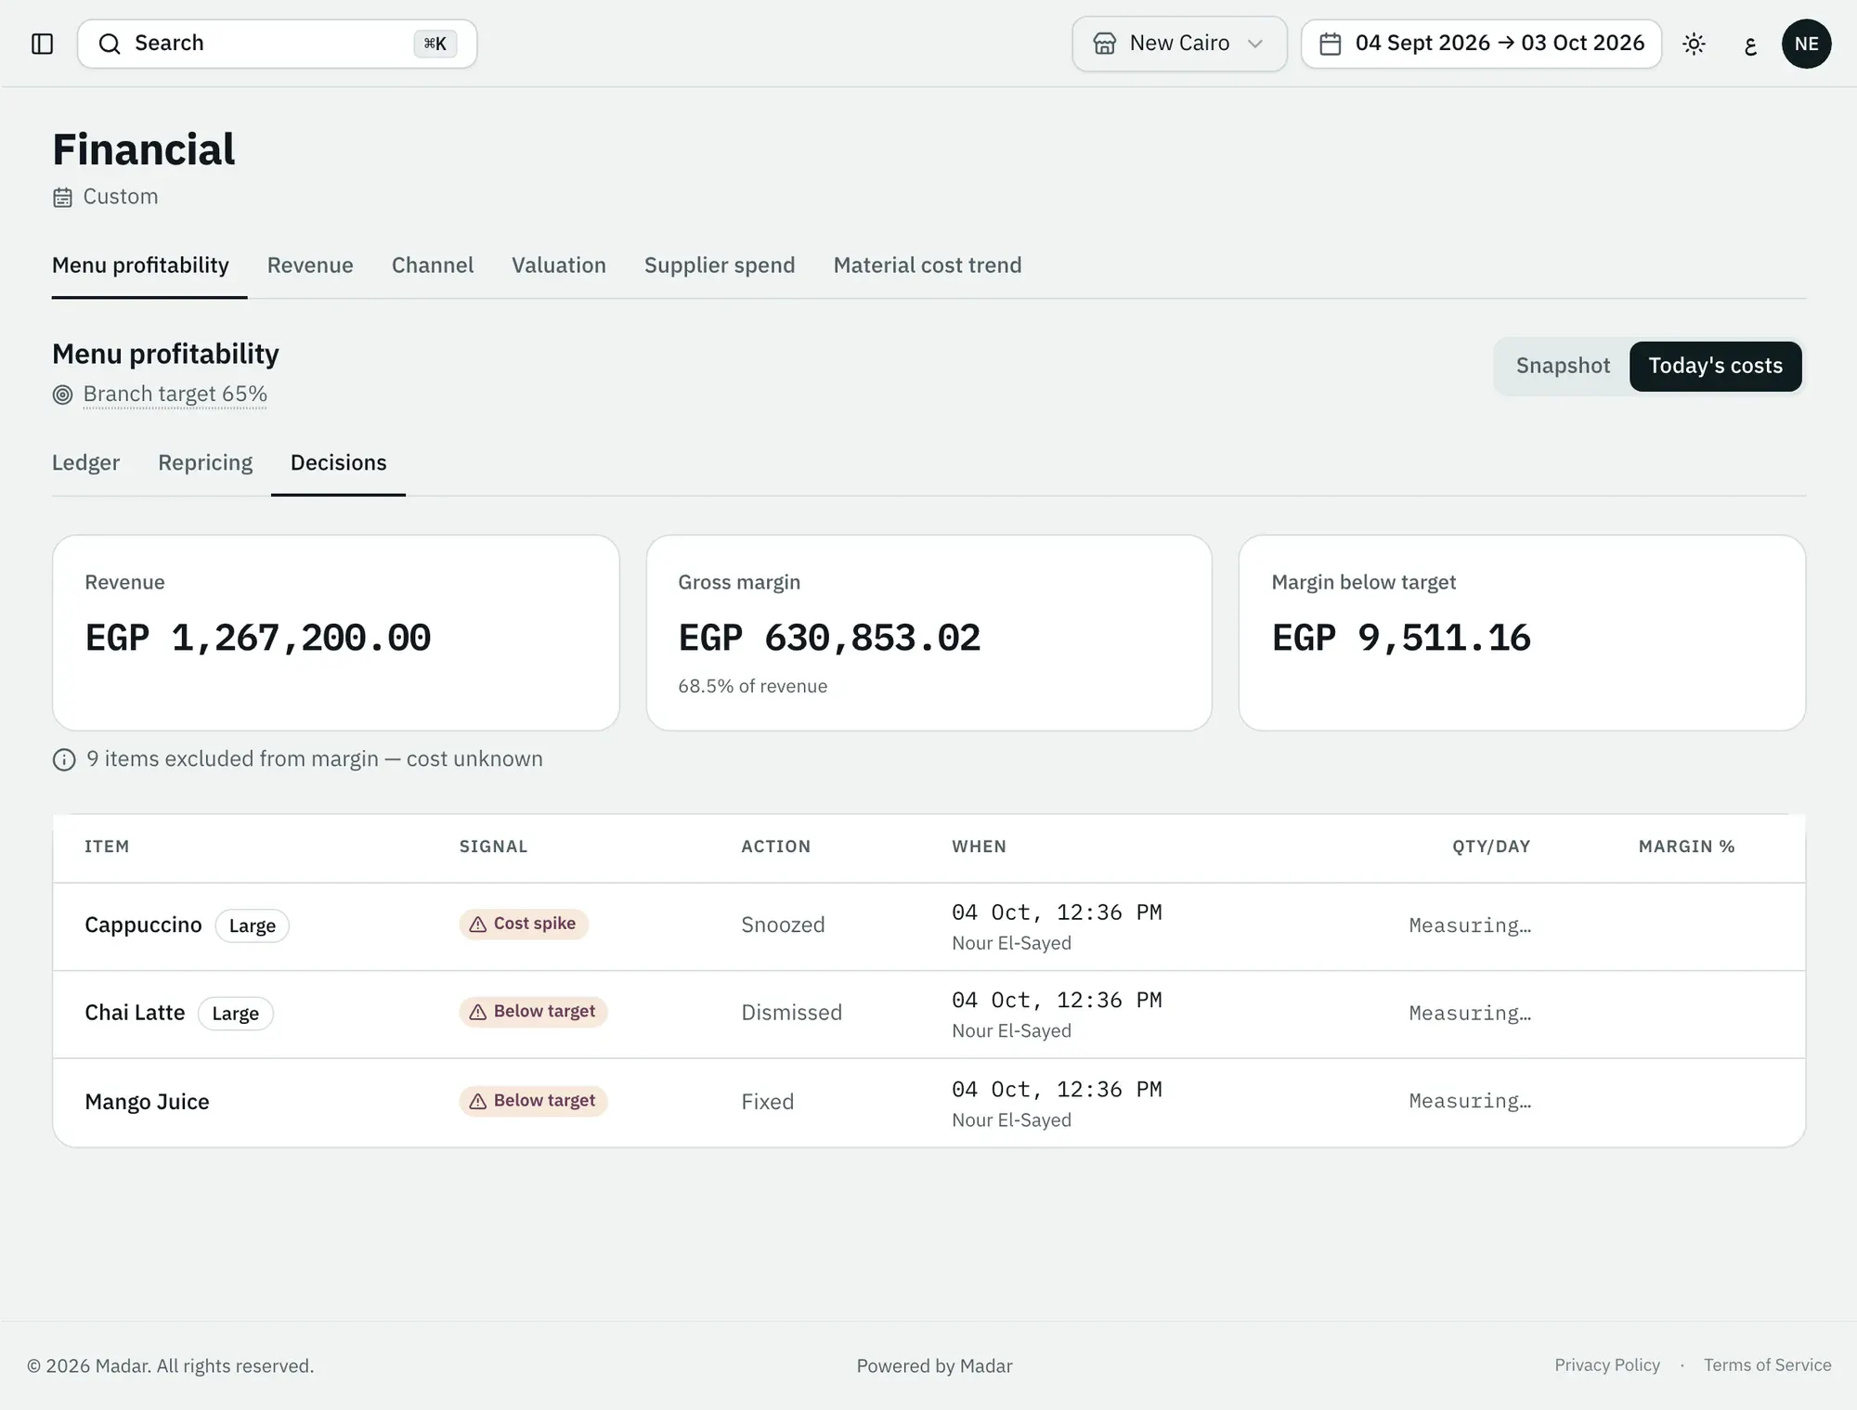The image size is (1857, 1410).
Task: Click the MARGIN % column header
Action: [x=1686, y=847]
